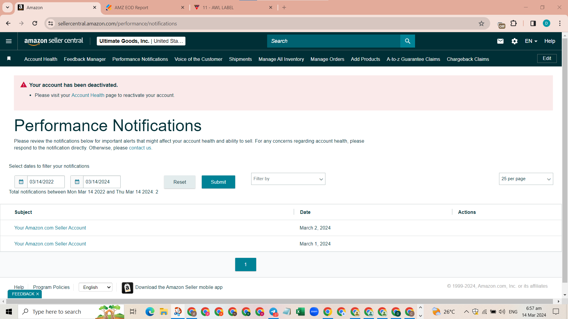This screenshot has width=568, height=319.
Task: Open the Ultimate Goods, Inc. store switcher
Action: 141,41
